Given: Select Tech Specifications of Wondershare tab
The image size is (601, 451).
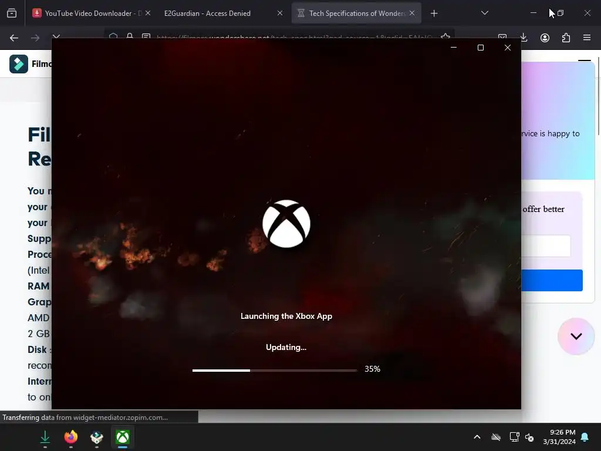Looking at the screenshot, I should click(356, 14).
